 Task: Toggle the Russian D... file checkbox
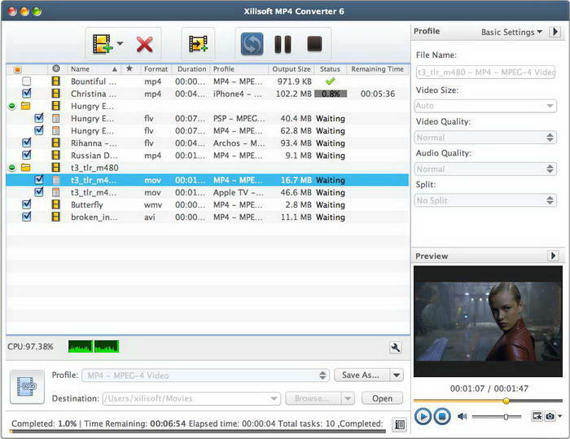pyautogui.click(x=27, y=155)
